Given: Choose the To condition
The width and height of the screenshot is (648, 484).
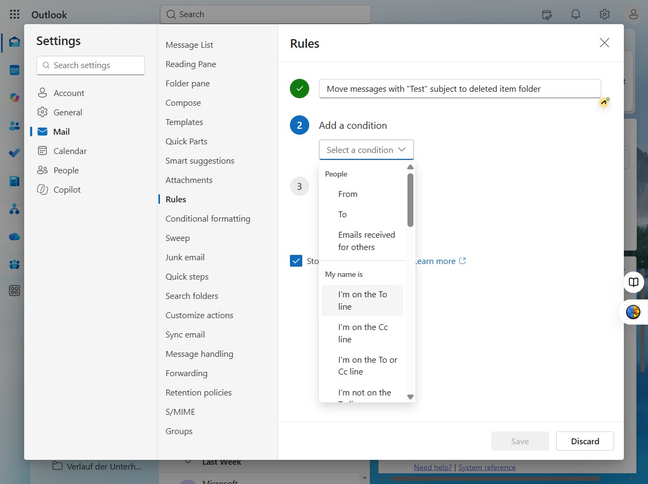Looking at the screenshot, I should pyautogui.click(x=362, y=215).
